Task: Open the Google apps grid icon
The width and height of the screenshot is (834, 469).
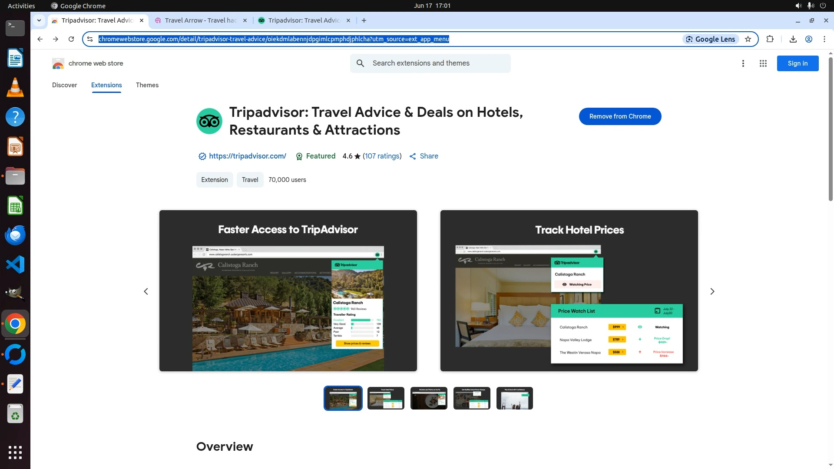Action: click(763, 63)
